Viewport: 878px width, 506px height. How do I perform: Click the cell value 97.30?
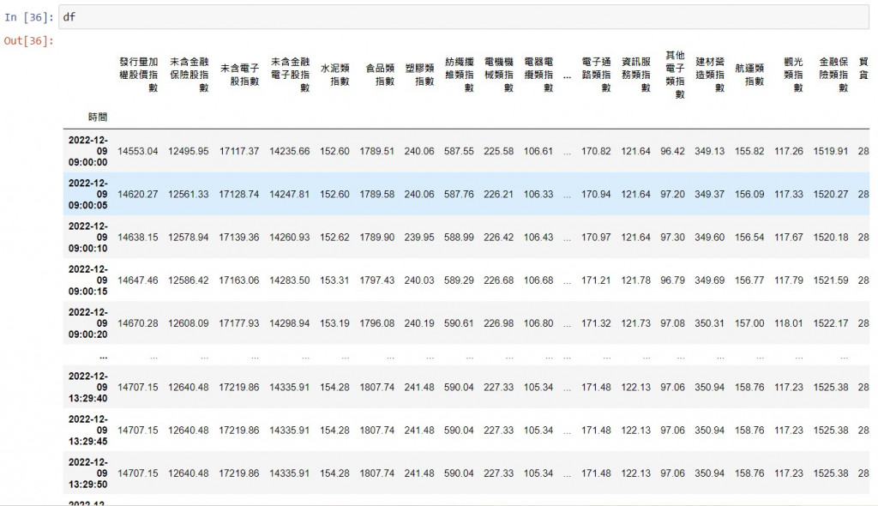[x=672, y=238]
